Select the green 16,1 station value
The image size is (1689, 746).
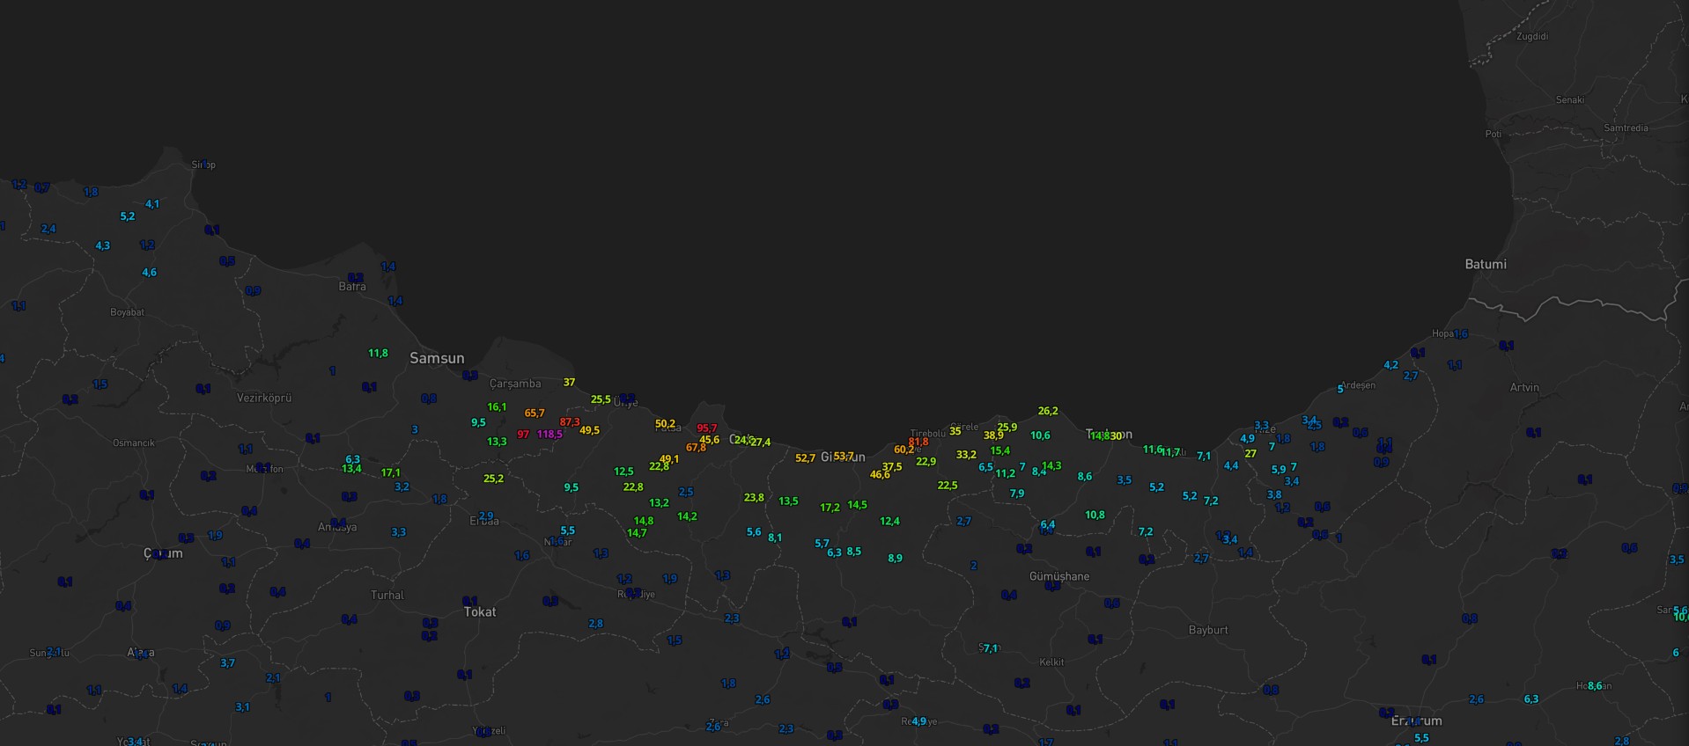point(497,407)
